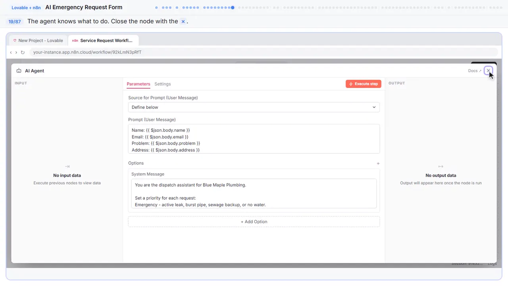This screenshot has height=286, width=508.
Task: Click the output arrow icon above No output data
Action: (441, 166)
